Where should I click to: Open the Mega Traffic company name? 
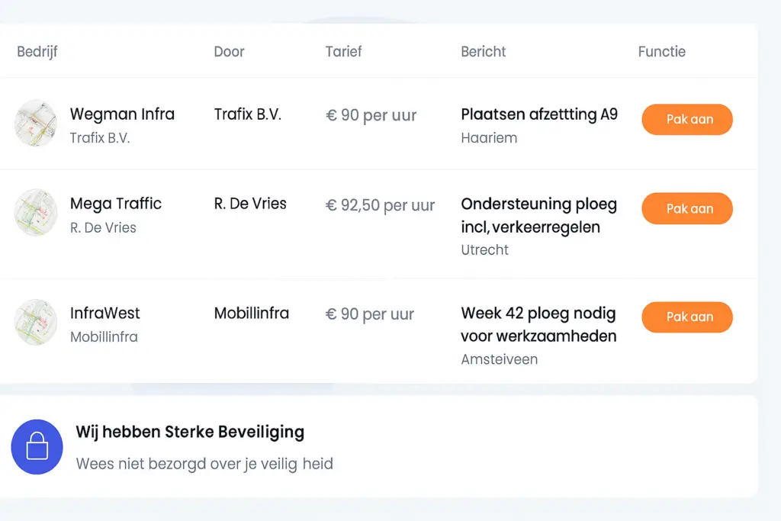(116, 204)
